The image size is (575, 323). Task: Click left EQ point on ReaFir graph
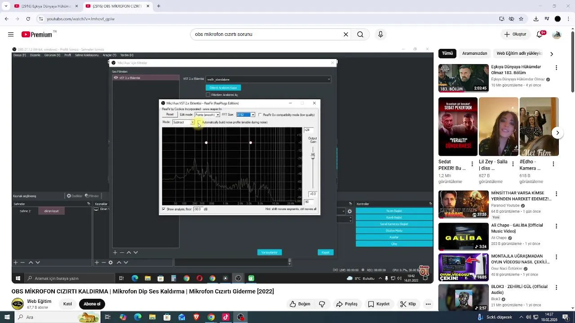pyautogui.click(x=206, y=143)
